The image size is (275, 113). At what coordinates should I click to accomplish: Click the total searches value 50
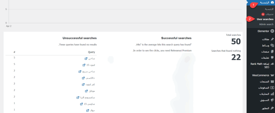coord(236,42)
